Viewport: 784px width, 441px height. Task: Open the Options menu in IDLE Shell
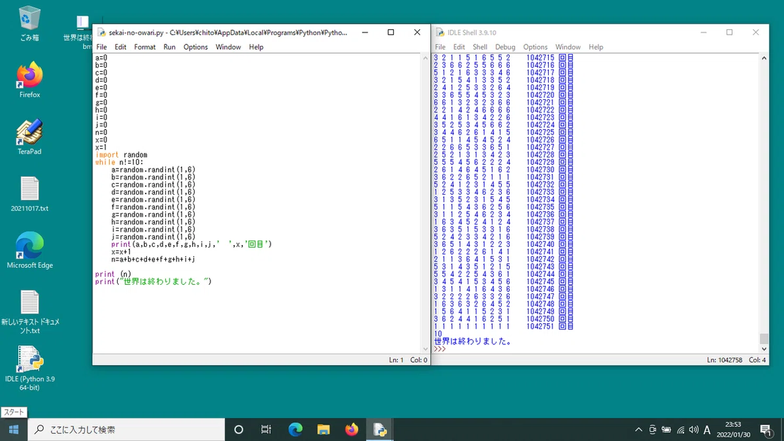pyautogui.click(x=535, y=47)
